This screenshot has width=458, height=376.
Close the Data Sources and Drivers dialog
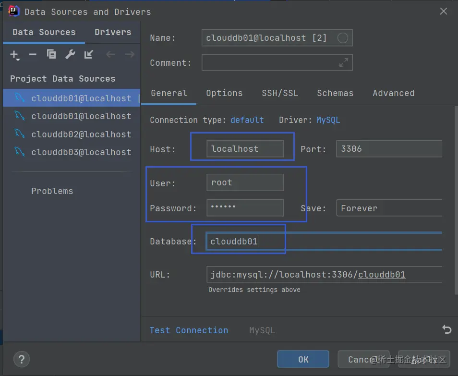(444, 11)
